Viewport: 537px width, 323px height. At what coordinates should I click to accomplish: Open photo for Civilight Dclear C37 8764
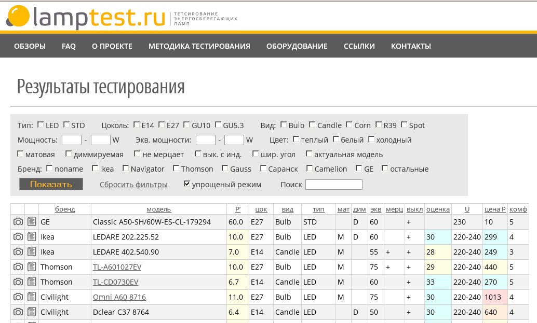[17, 312]
